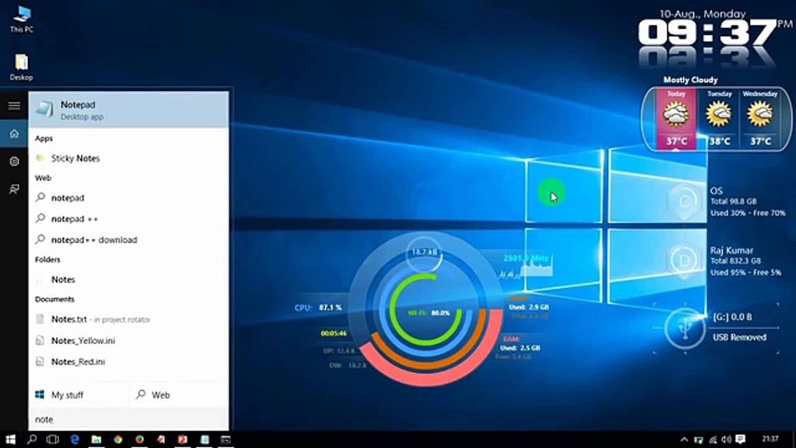796x448 pixels.
Task: Click the "2501.0 MHz" frequency readout
Action: click(x=527, y=258)
